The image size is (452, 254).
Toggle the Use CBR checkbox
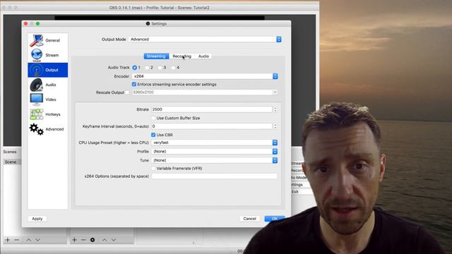pos(153,135)
